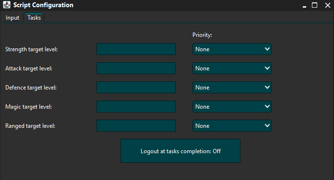Expand the Magic priority dropdown

[x=232, y=106]
